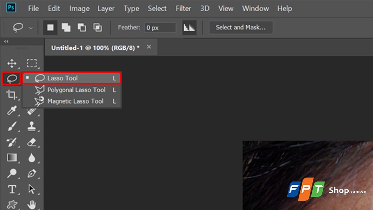
Task: Select the Lasso tool in toolbar
Action: pos(12,78)
